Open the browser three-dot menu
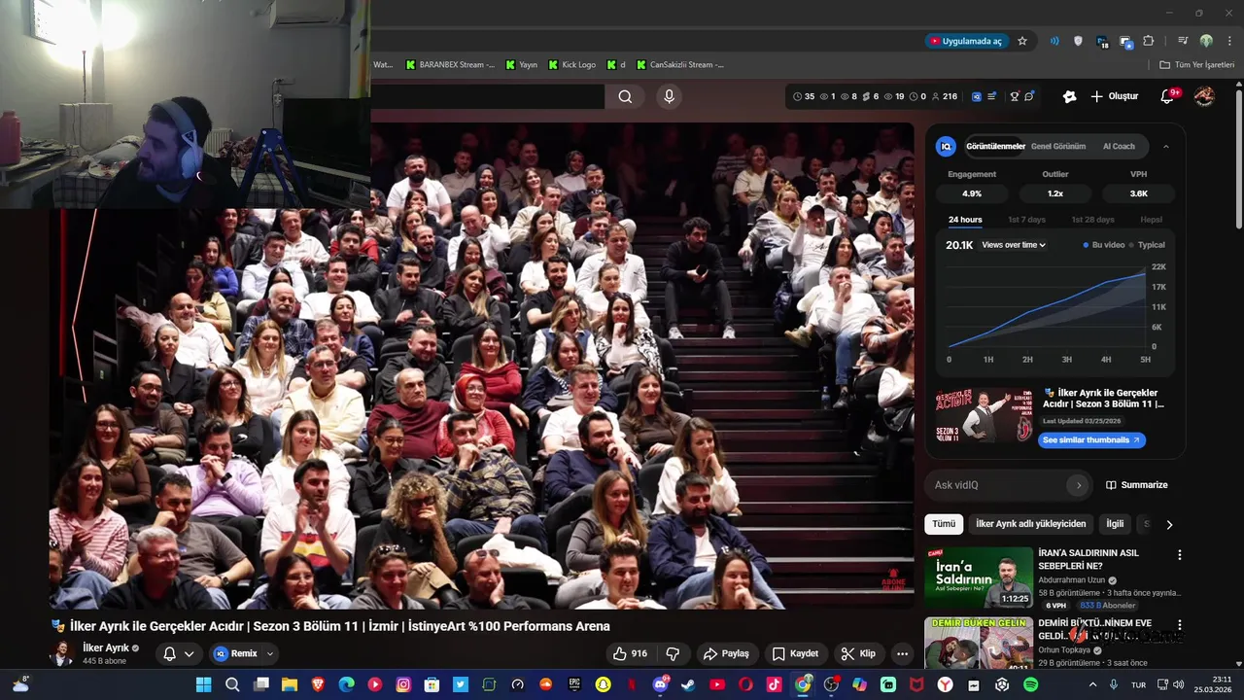The height and width of the screenshot is (700, 1244). click(1229, 41)
